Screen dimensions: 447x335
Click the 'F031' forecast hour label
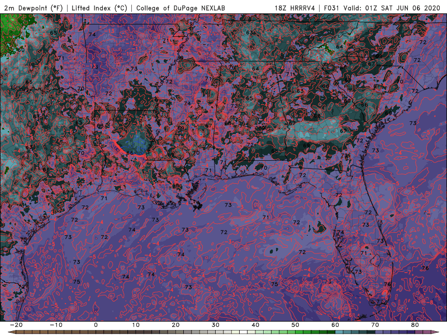(331, 8)
